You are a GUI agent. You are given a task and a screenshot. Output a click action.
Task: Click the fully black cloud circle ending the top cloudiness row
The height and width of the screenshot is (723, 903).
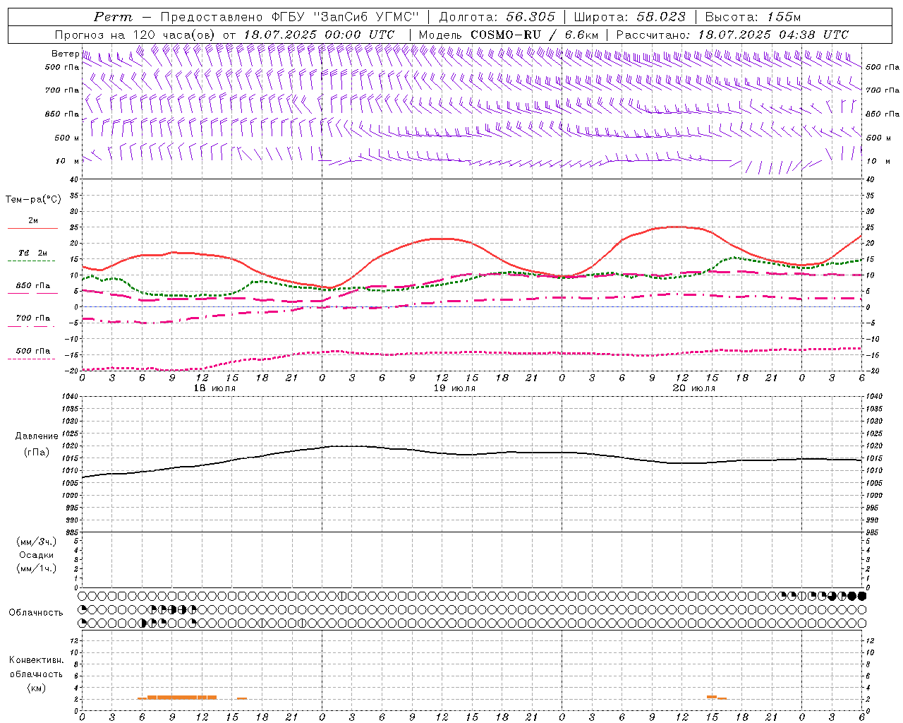pos(861,596)
